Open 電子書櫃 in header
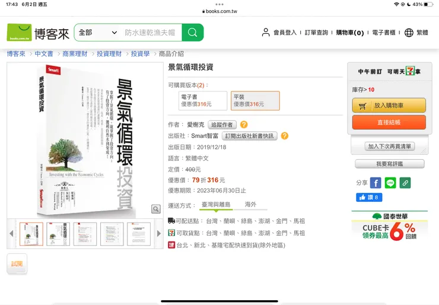Screen dimensions: 439x305 [384, 33]
